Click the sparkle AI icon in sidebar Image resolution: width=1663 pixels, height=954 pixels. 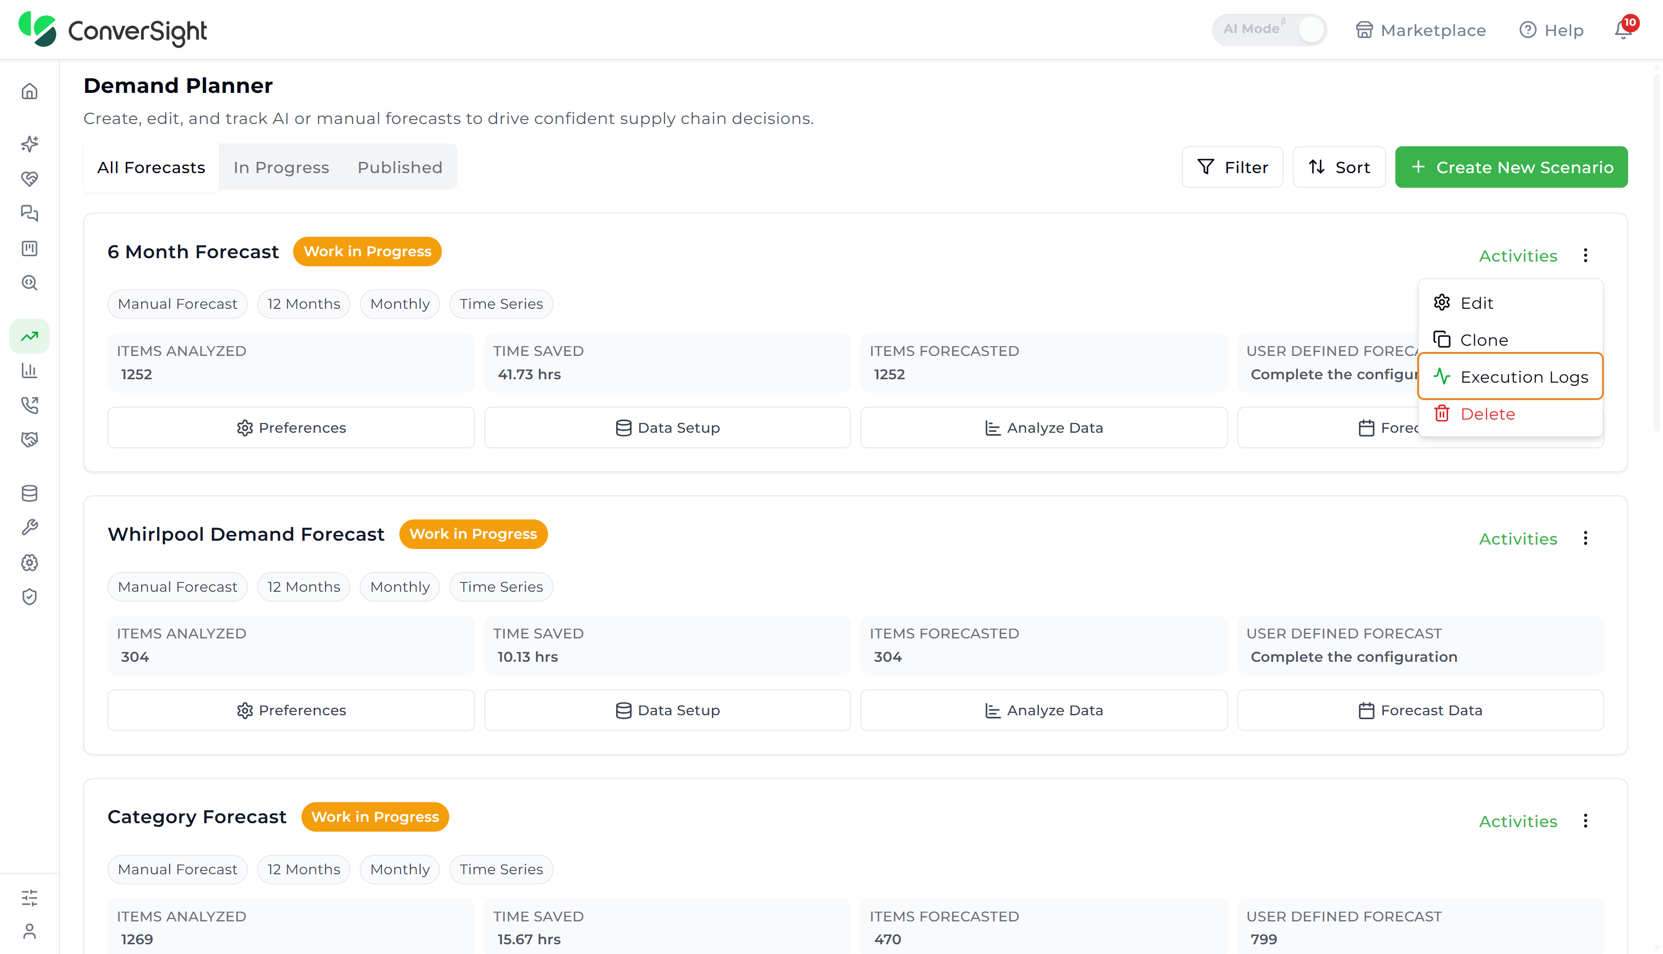tap(30, 143)
